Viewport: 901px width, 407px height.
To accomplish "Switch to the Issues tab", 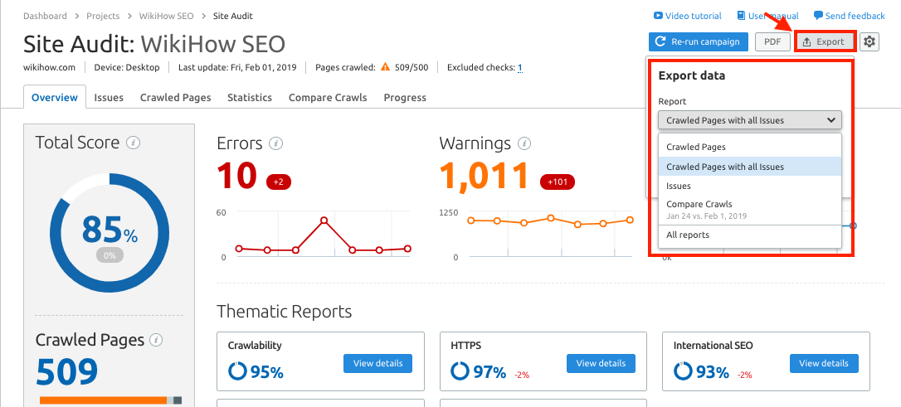I will pyautogui.click(x=109, y=97).
